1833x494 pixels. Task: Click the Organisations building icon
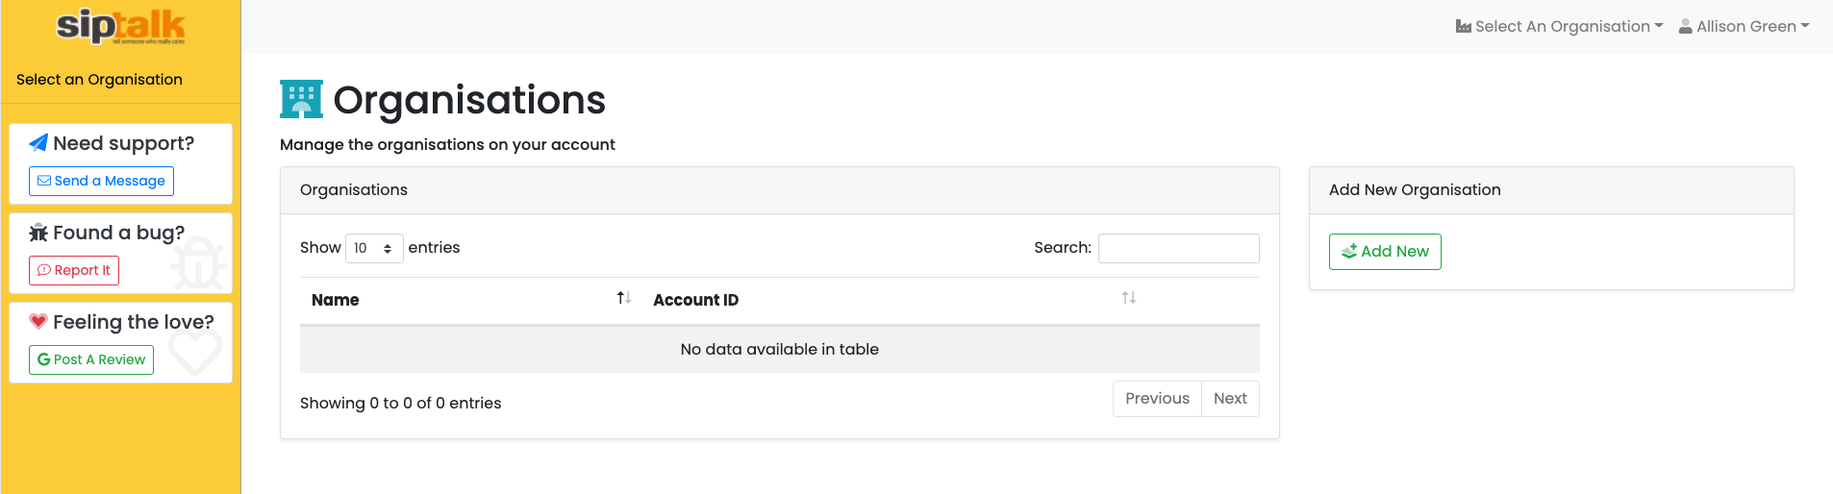coord(301,99)
